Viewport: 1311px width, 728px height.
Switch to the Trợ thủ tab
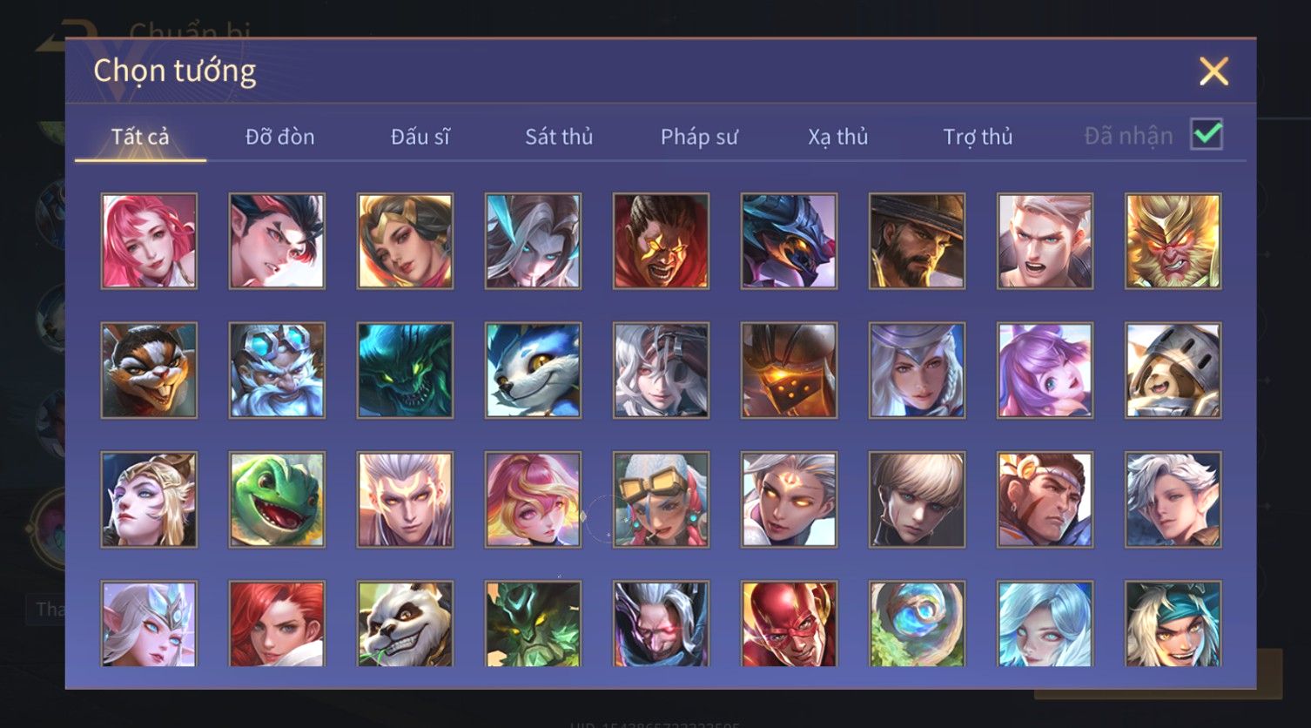tap(978, 137)
